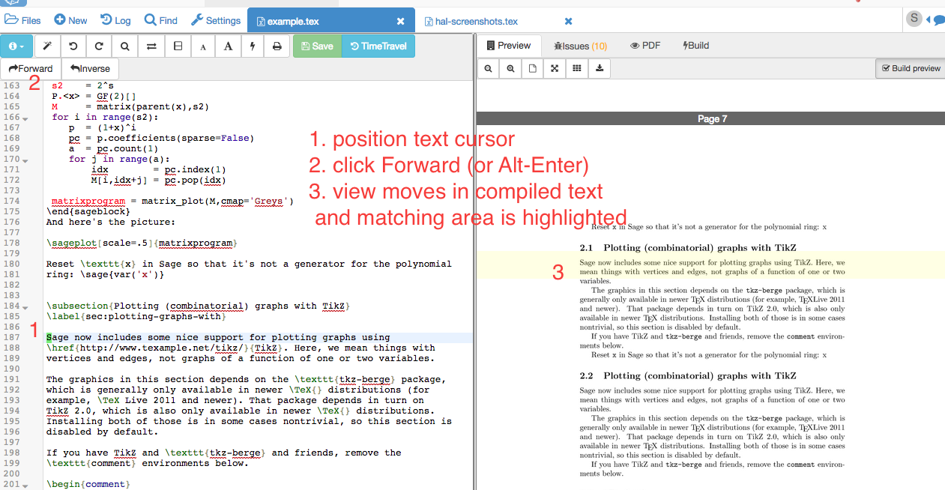Open the Settings menu

coord(216,20)
